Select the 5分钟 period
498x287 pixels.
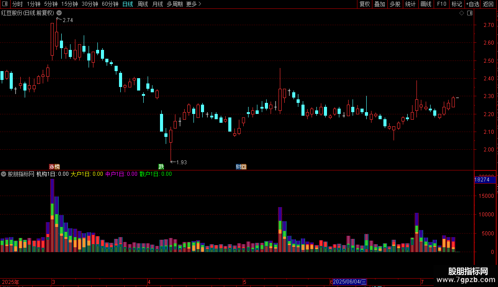(x=51, y=4)
